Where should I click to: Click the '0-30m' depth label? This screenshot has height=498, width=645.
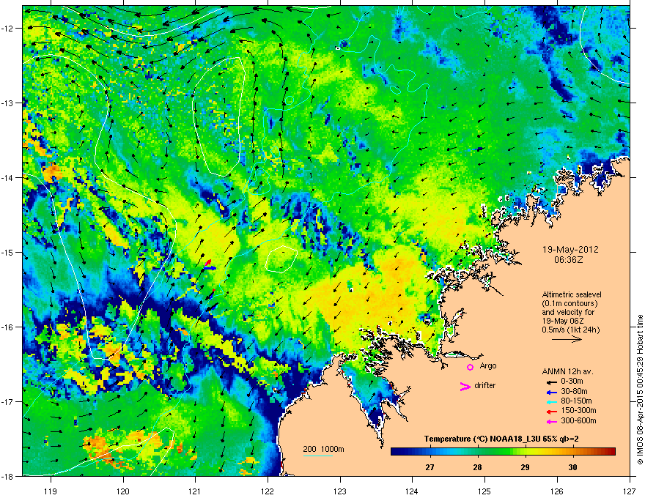click(x=572, y=381)
